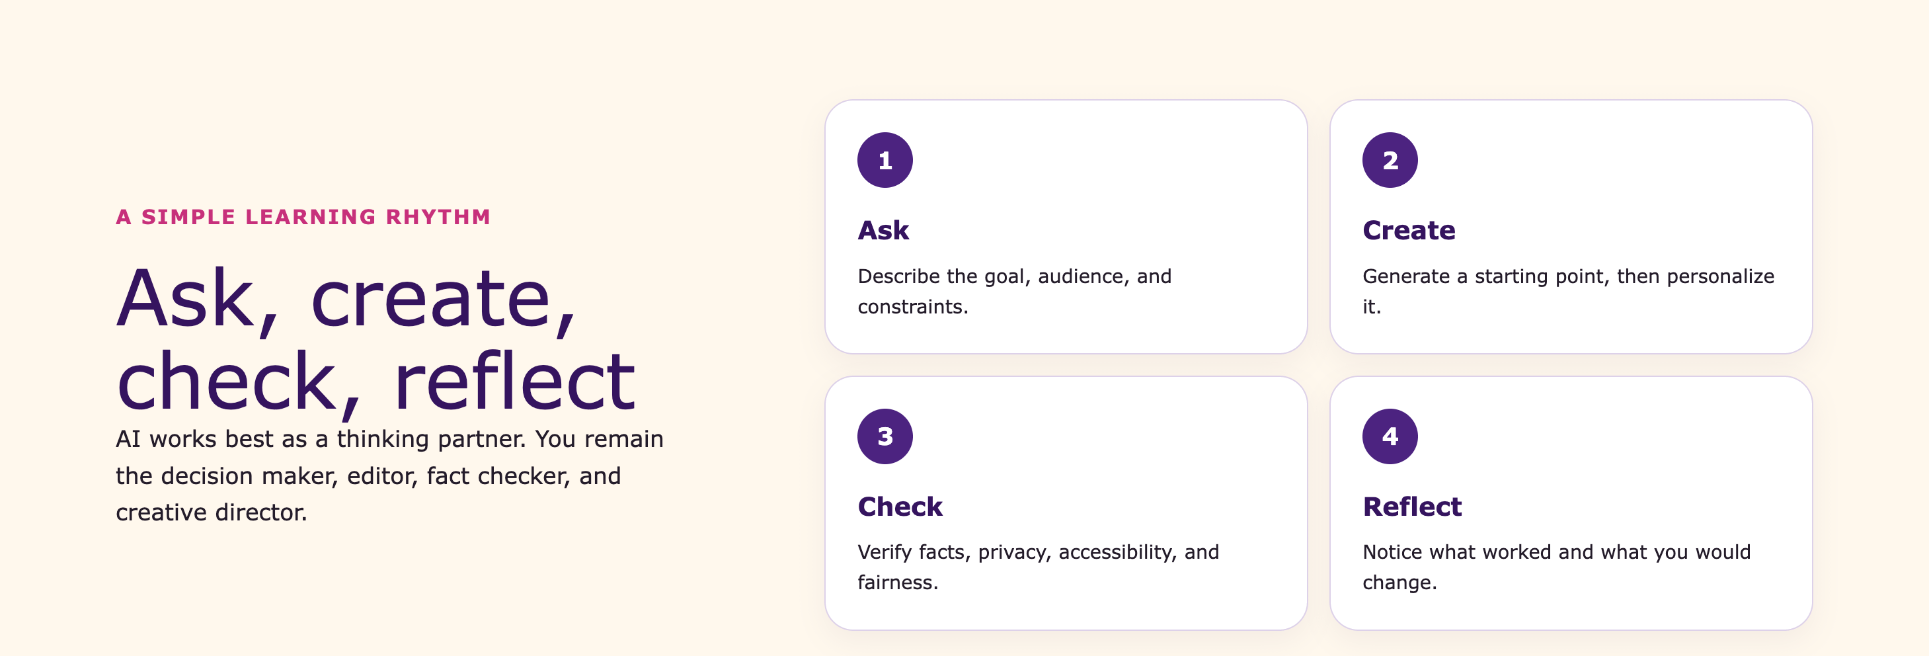
Task: Click 'Notice what worked' description text
Action: [x=1556, y=567]
